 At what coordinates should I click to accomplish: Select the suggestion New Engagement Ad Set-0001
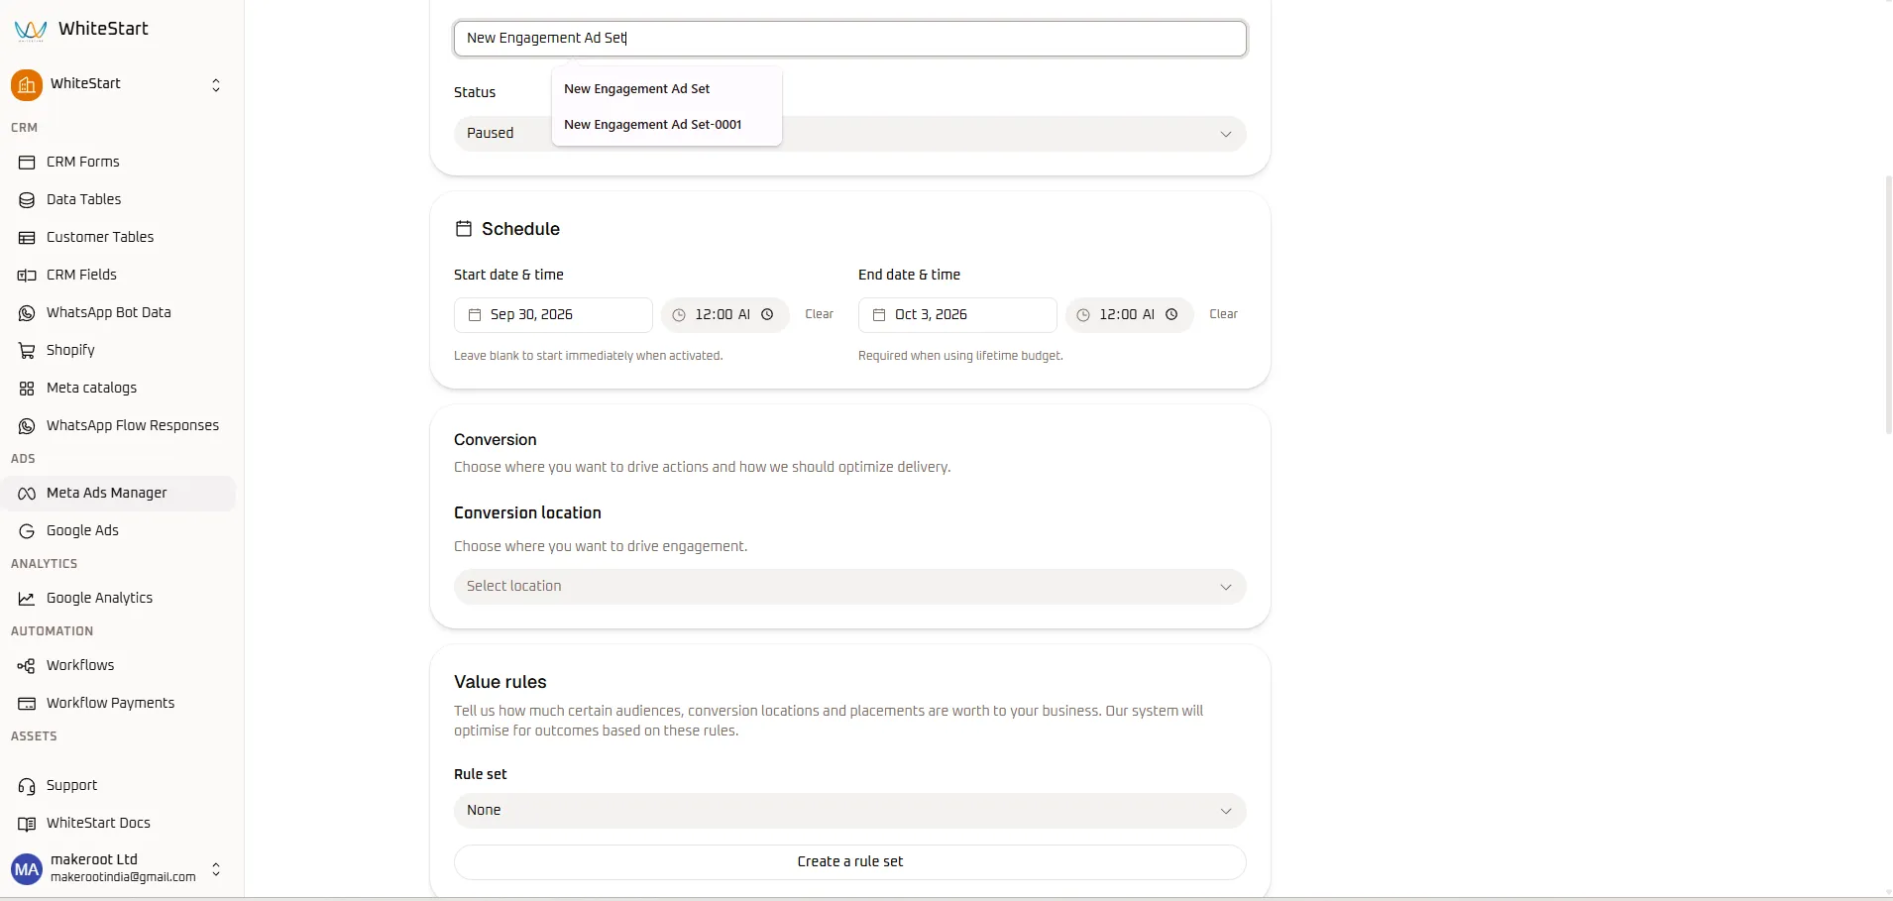[x=653, y=124]
